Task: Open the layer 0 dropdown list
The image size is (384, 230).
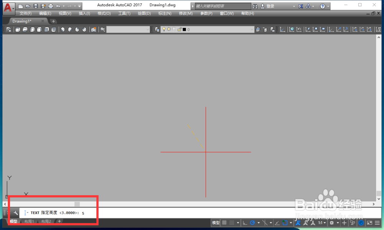Action: (252, 30)
